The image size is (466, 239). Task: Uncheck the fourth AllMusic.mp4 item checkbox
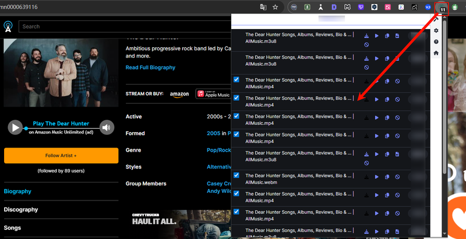(x=236, y=134)
